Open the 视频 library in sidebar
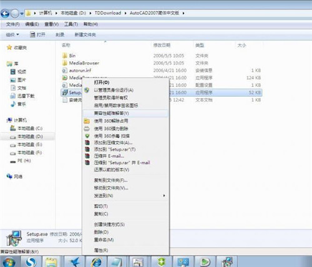312x267 pixels. (x=18, y=72)
